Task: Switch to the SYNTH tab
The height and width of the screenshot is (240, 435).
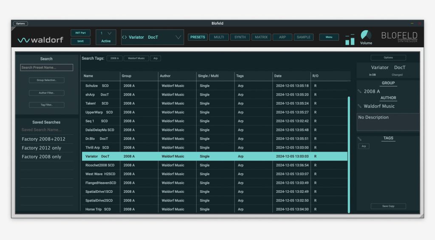Action: pos(240,37)
